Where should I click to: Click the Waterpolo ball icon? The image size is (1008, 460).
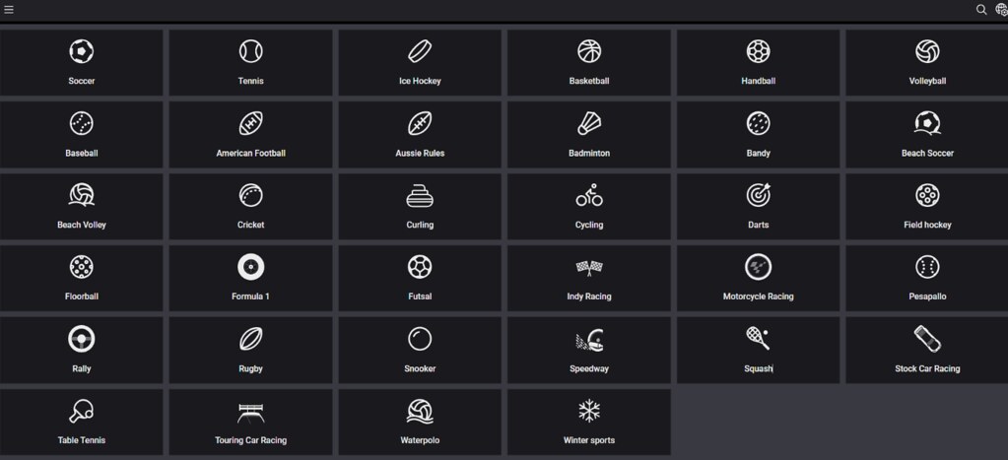(x=420, y=411)
